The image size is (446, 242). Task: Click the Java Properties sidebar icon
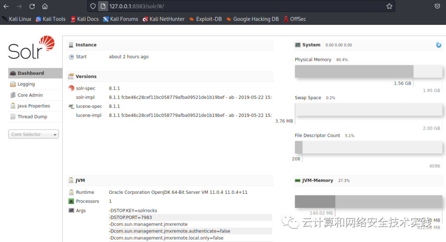pyautogui.click(x=13, y=106)
